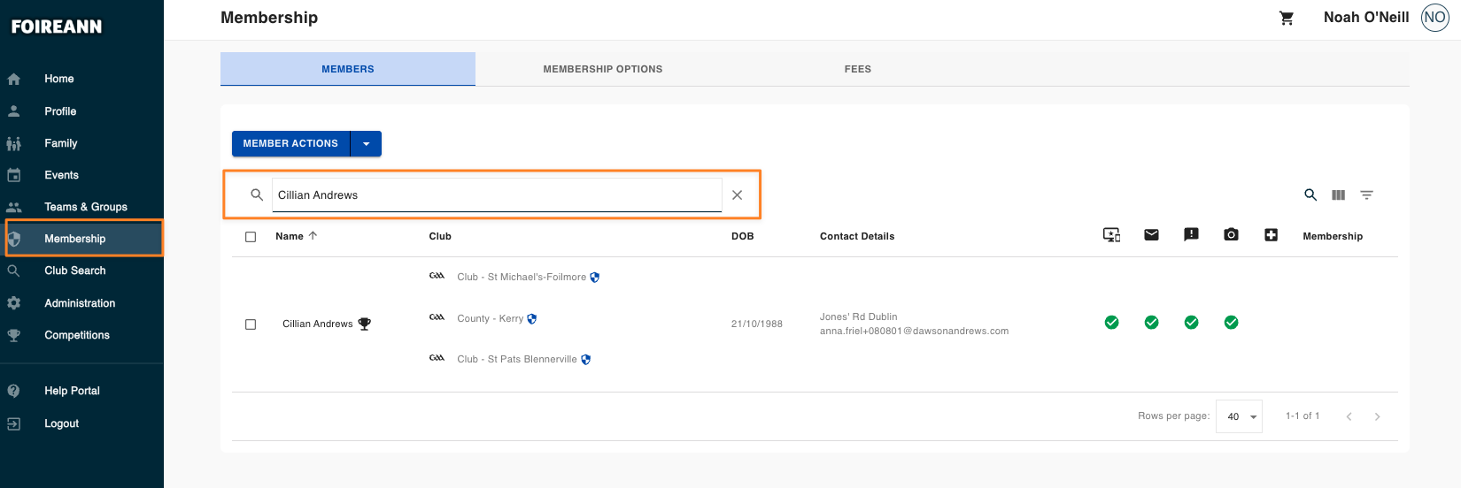Sort by Name column header
Image resolution: width=1461 pixels, height=488 pixels.
point(296,236)
